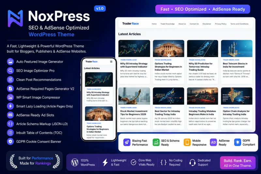Open Privacy Policy in the navigation
Screen dimensions: 261x174
[221, 24]
